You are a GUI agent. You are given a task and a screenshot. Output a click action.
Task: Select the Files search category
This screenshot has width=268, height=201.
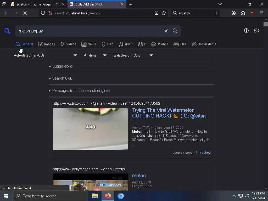[180, 44]
